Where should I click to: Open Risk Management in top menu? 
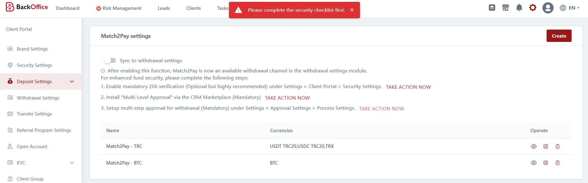coord(119,8)
